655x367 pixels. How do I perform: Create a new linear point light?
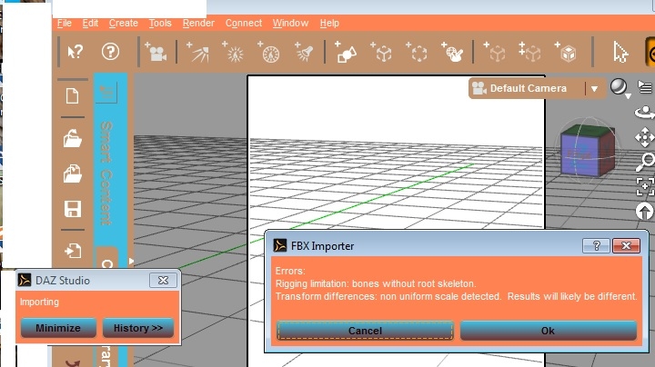[268, 52]
